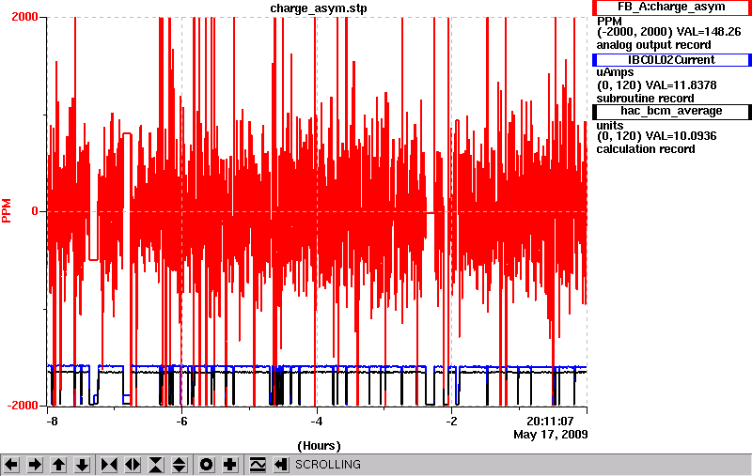Image resolution: width=752 pixels, height=476 pixels.
Task: Click the 20:11:07 timestamp label
Action: (x=550, y=421)
